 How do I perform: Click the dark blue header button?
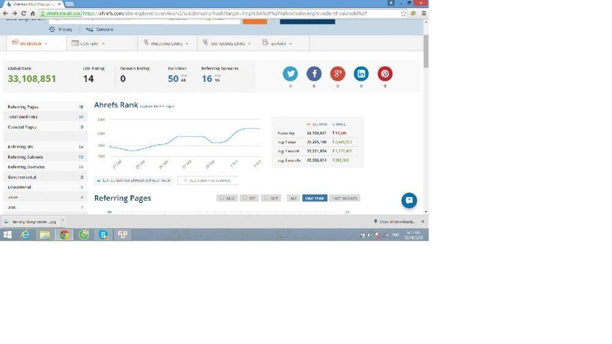coord(307,21)
